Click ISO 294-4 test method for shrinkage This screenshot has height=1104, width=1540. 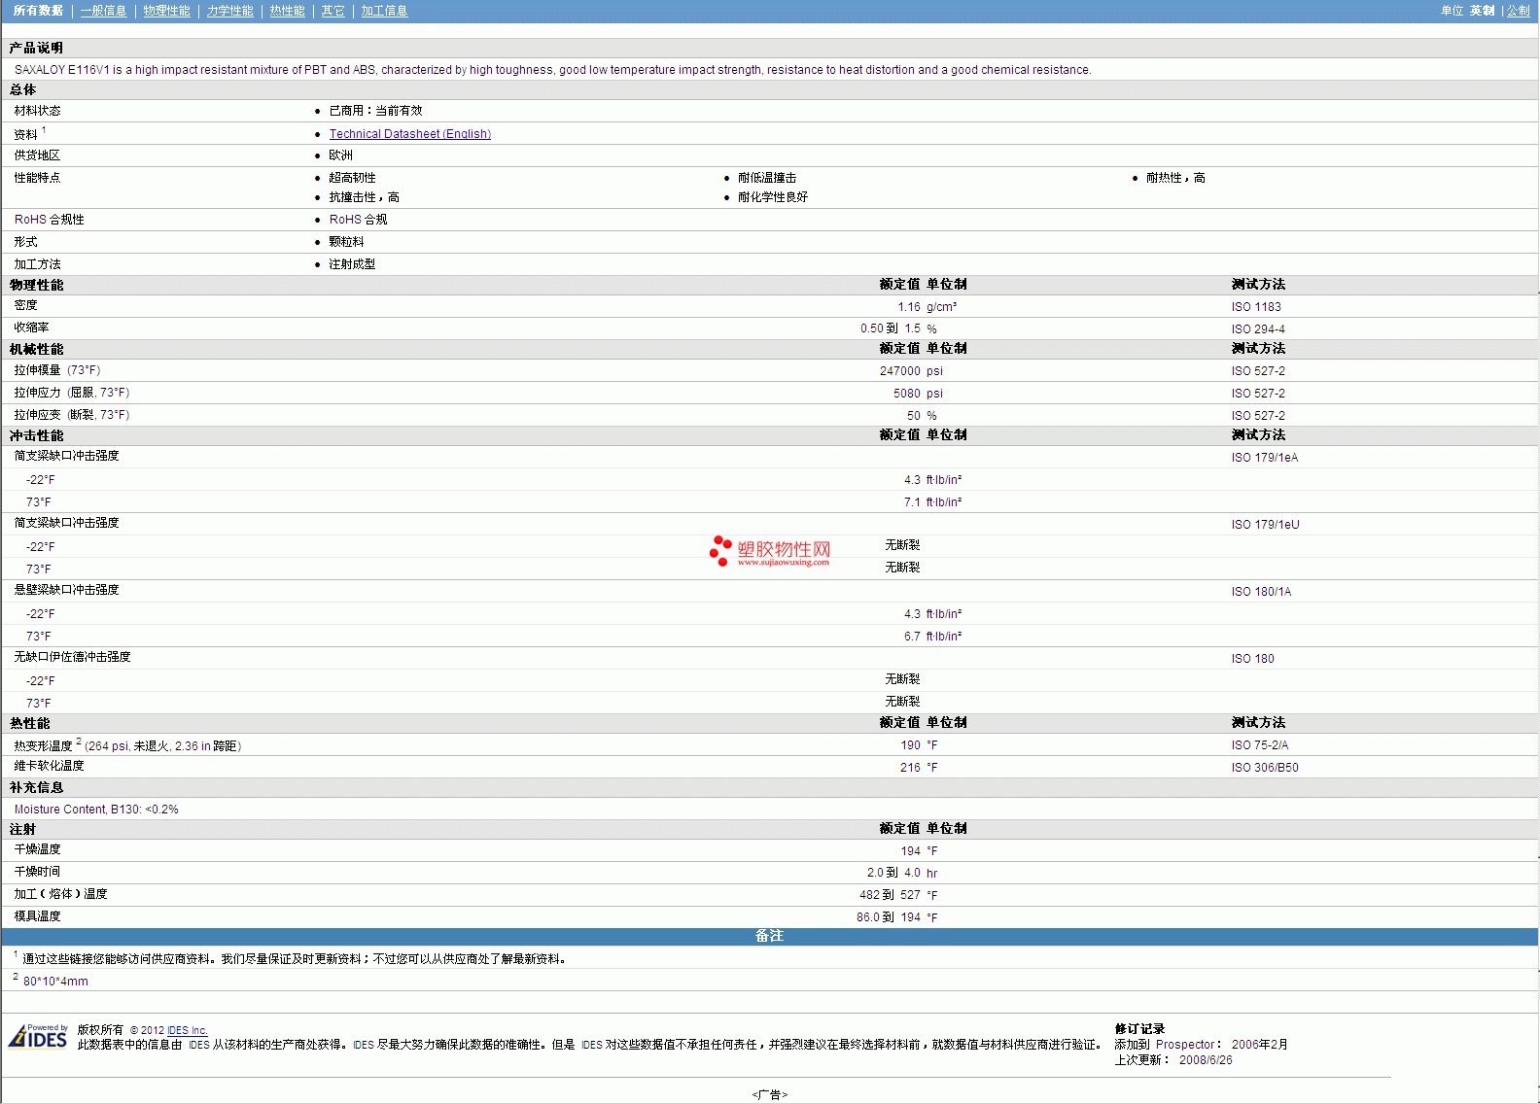click(x=1257, y=329)
